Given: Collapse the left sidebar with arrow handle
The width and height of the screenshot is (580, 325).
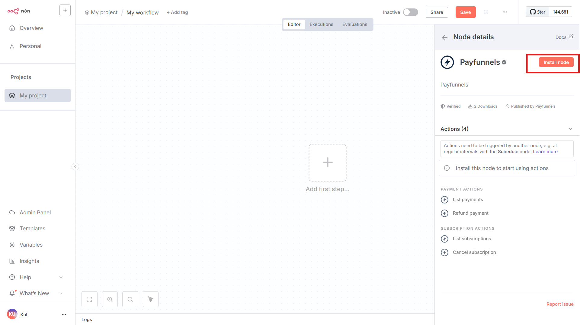Looking at the screenshot, I should 75,166.
